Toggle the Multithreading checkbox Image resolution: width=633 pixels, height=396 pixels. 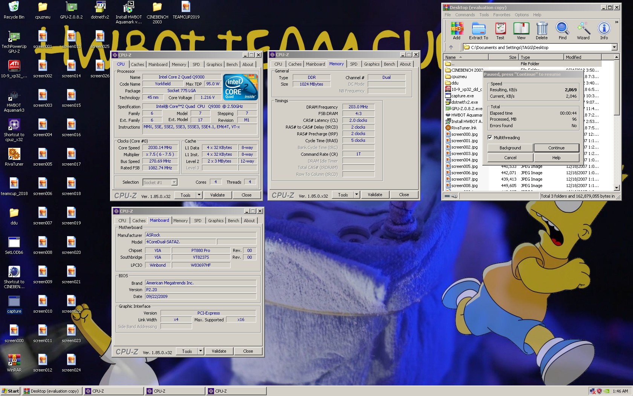point(490,138)
